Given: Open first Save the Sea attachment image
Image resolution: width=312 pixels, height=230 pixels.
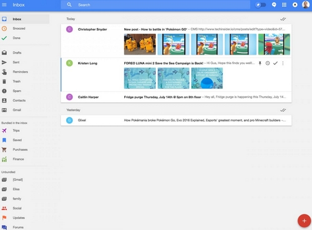Looking at the screenshot, I should pyautogui.click(x=140, y=78).
